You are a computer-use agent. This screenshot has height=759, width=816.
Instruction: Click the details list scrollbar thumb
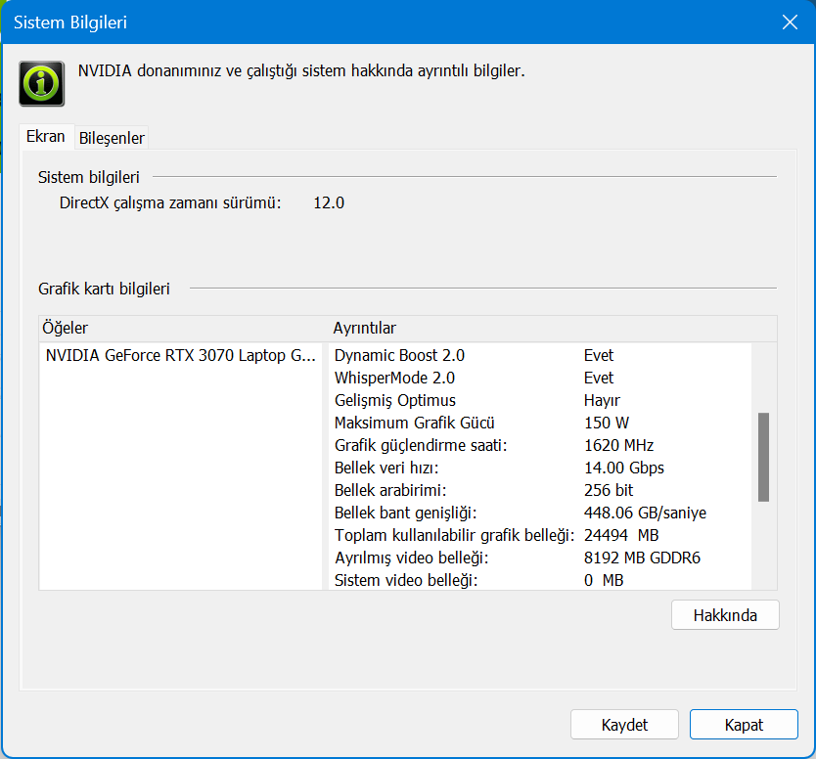coord(763,457)
